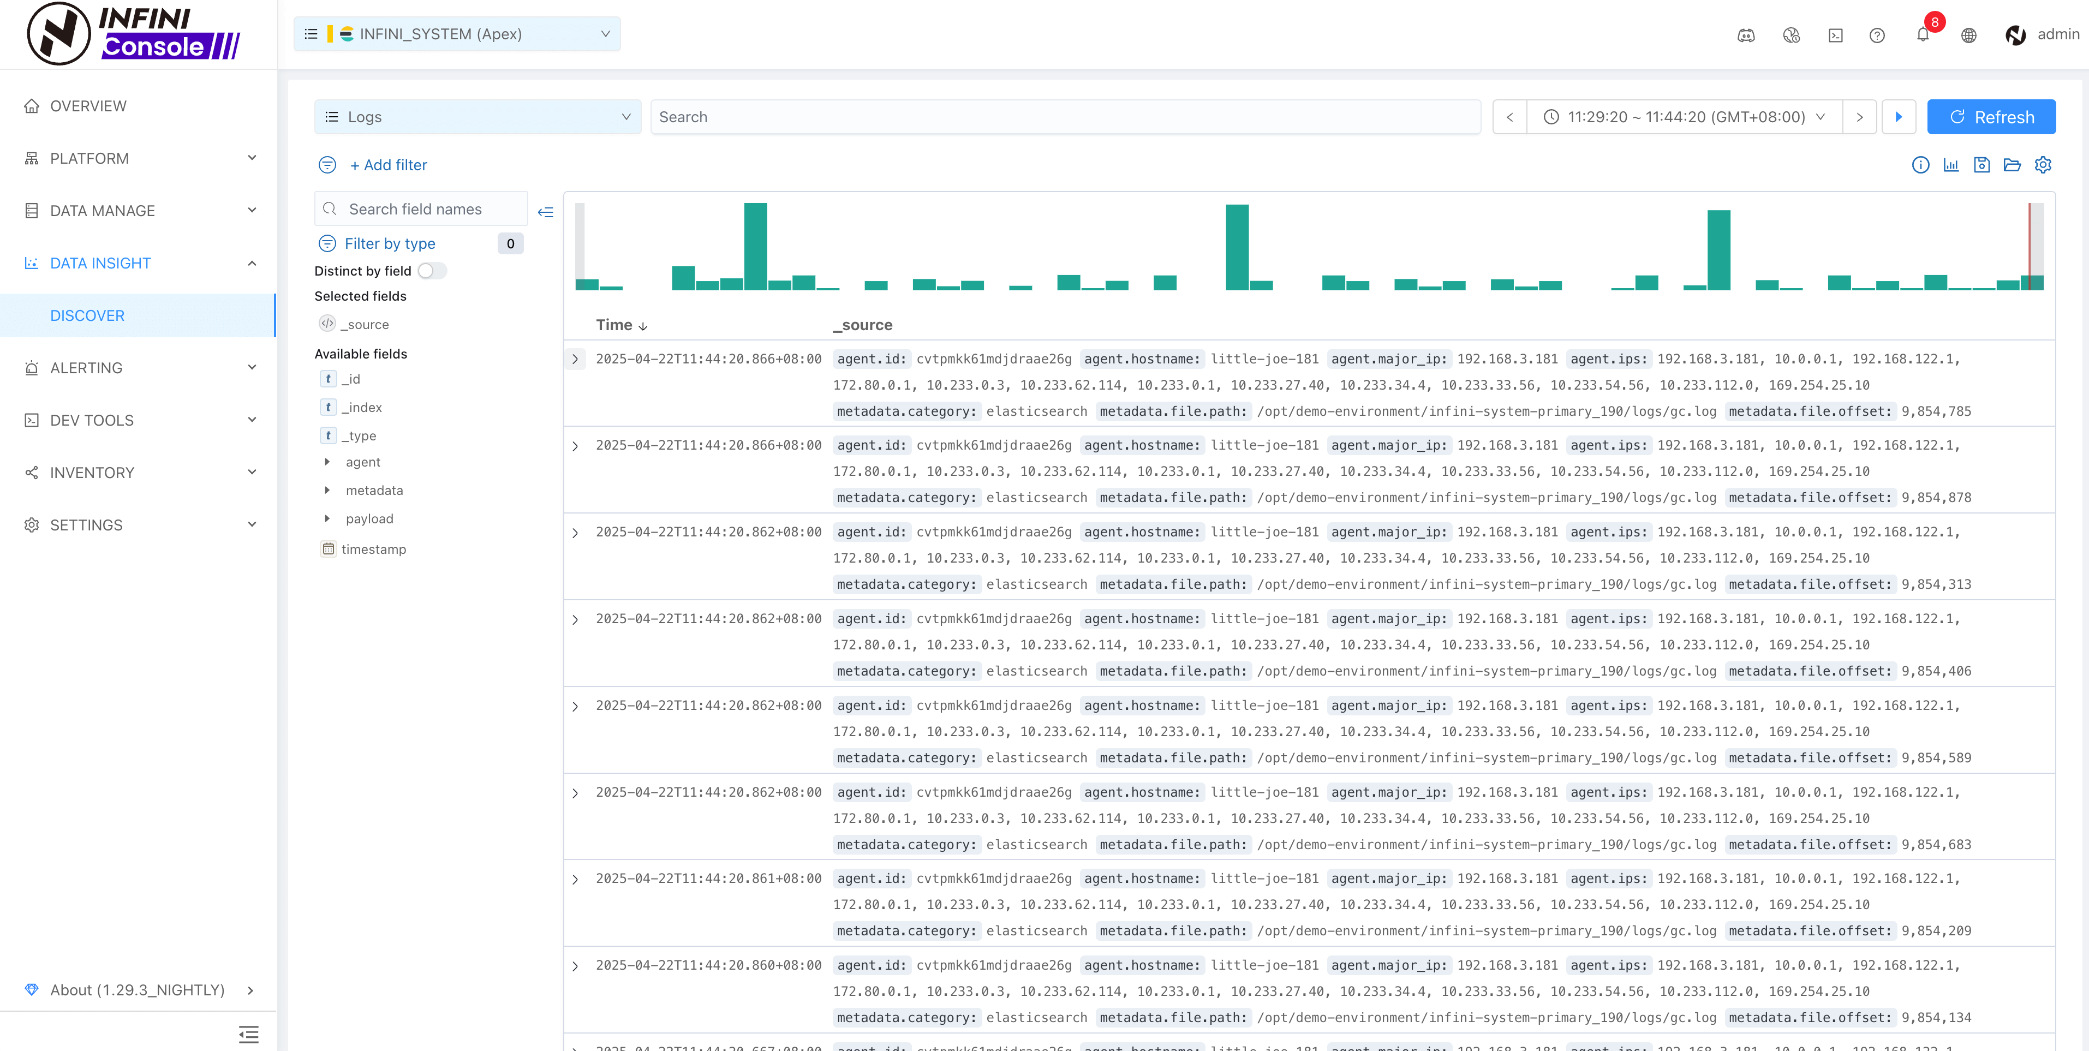Viewport: 2089px width, 1051px height.
Task: Click the tallest histogram bar on left
Action: click(755, 247)
